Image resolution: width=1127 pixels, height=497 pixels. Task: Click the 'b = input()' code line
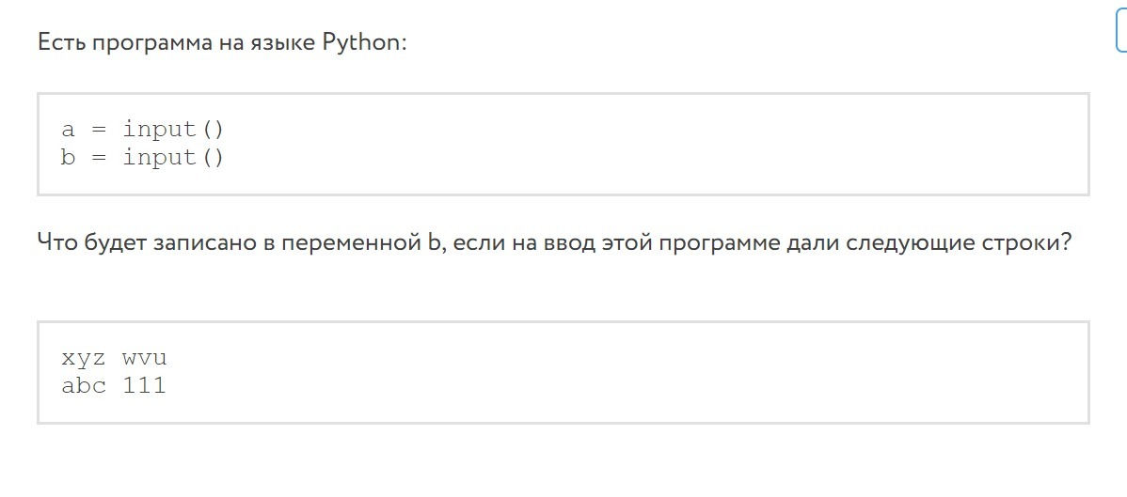(142, 157)
